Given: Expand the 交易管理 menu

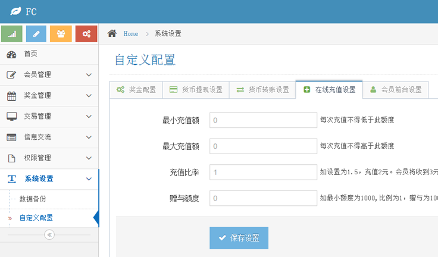Looking at the screenshot, I should coord(49,117).
